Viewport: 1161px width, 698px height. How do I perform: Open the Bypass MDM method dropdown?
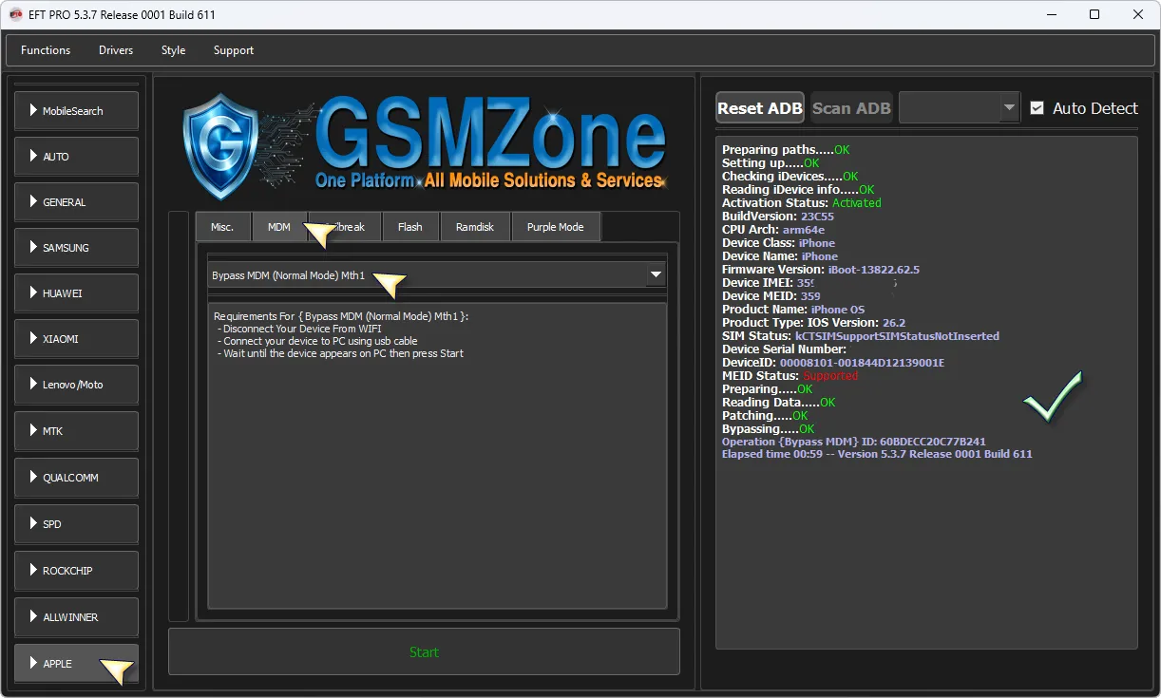pos(655,275)
